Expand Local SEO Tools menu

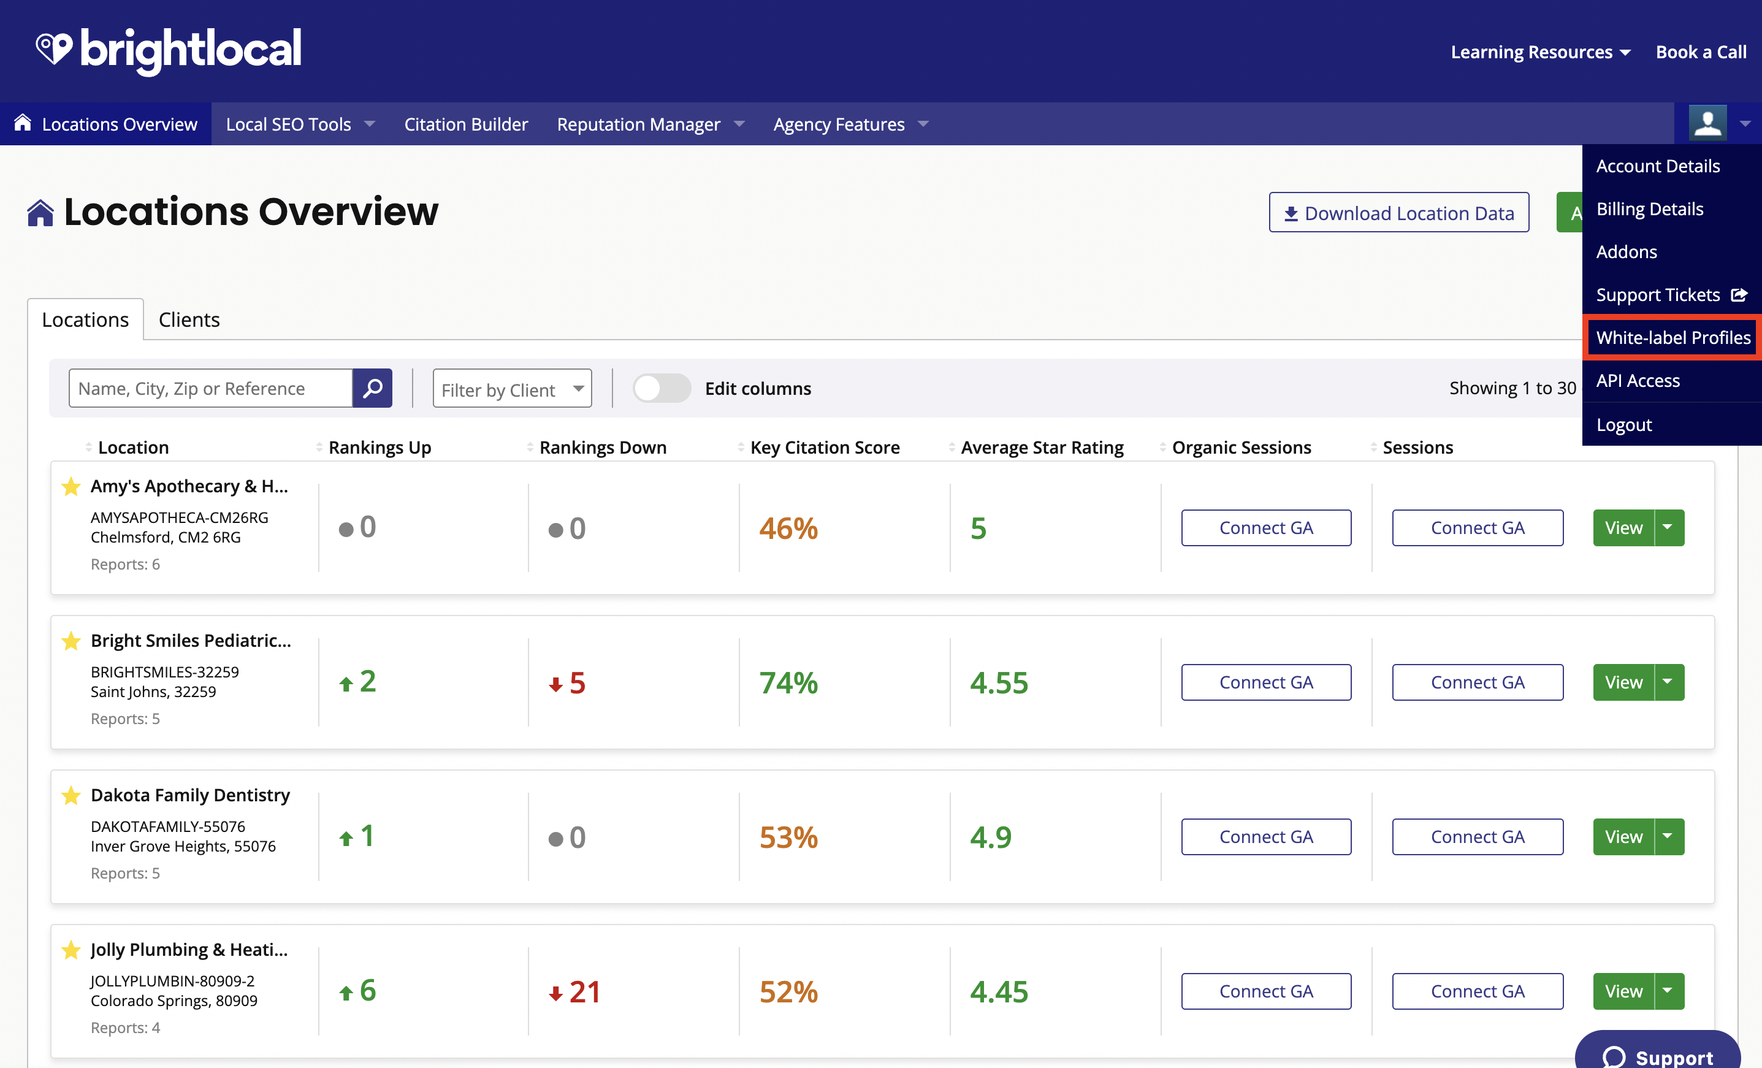click(300, 124)
